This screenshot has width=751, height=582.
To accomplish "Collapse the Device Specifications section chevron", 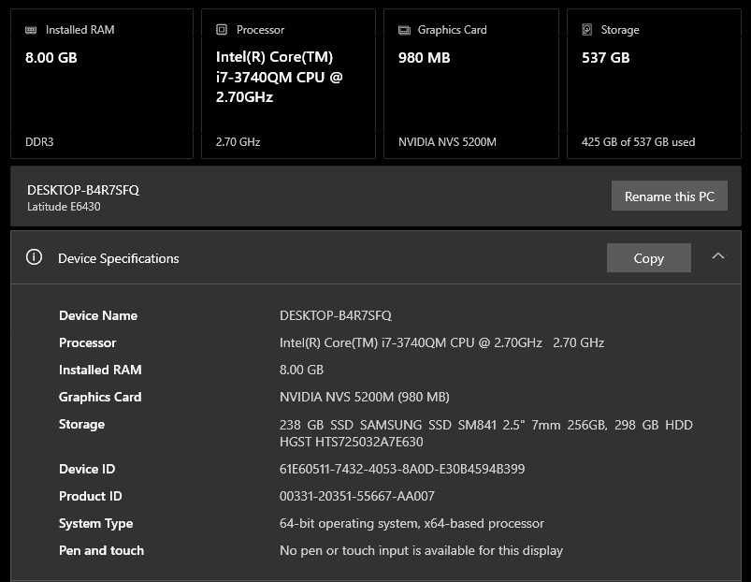I will pos(717,256).
